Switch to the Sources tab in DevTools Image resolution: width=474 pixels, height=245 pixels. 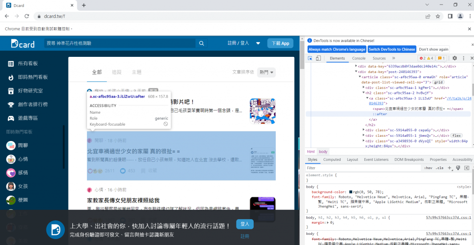click(x=379, y=58)
